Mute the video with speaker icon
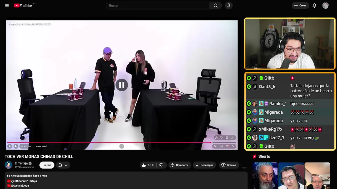This screenshot has width=337, height=189. point(16,146)
